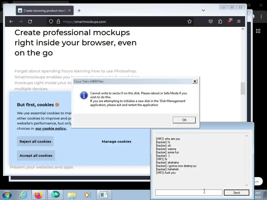267x200 pixels.
Task: Open Windows Media Player on taskbar
Action: (x=88, y=195)
